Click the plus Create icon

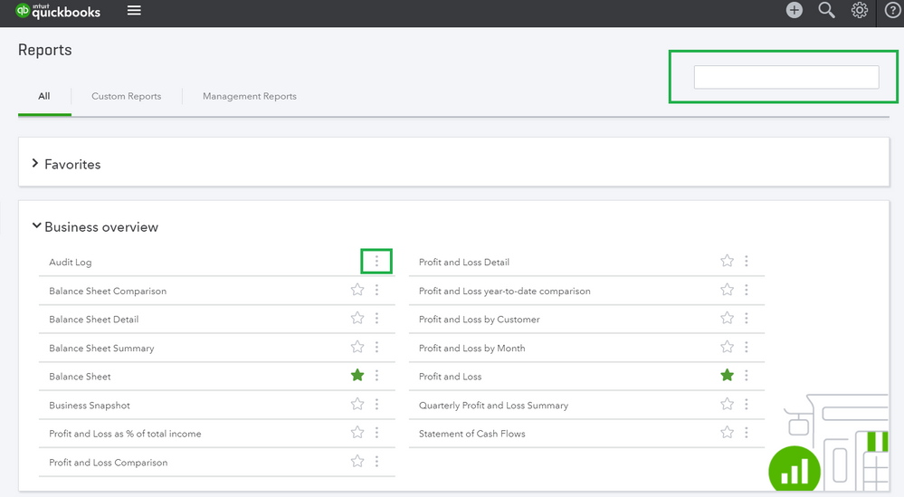tap(794, 11)
